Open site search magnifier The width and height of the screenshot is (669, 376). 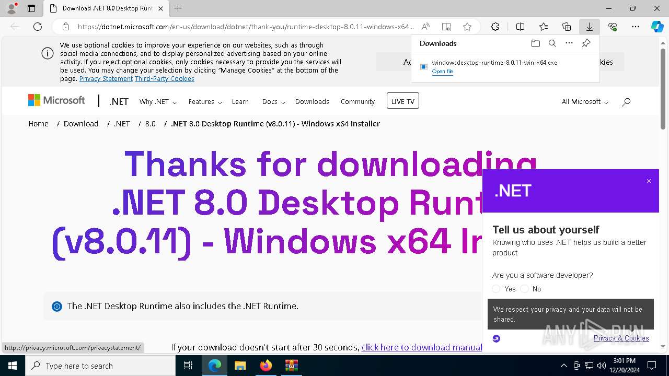click(626, 102)
